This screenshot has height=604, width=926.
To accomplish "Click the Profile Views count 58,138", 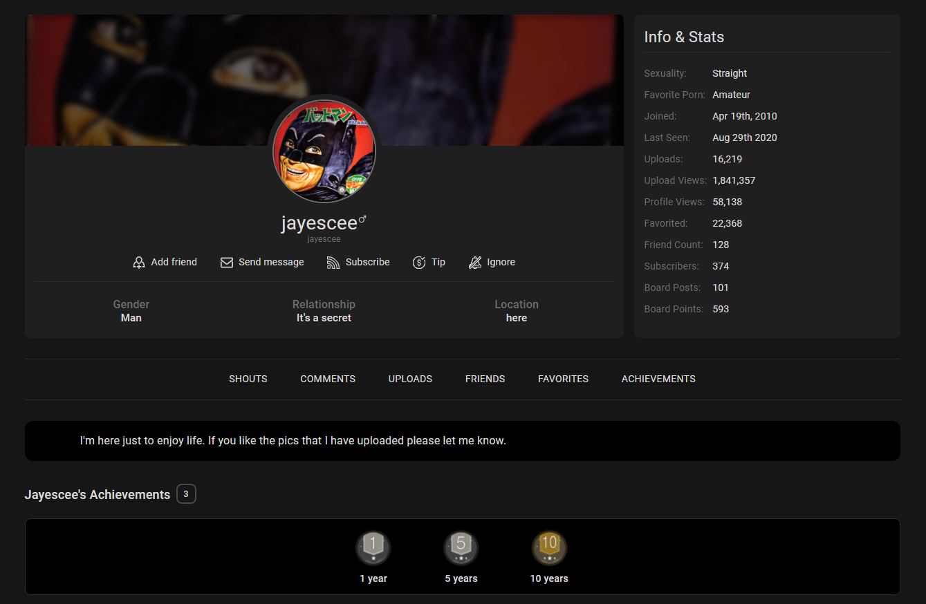I will pos(728,202).
